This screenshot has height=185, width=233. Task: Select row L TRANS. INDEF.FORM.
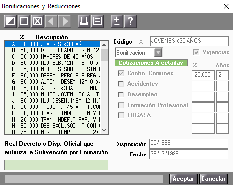(x=52, y=113)
